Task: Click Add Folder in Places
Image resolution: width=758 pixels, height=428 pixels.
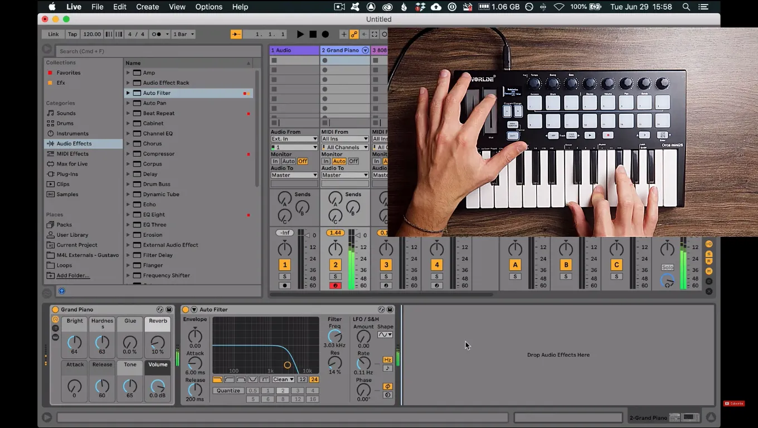Action: pos(73,275)
